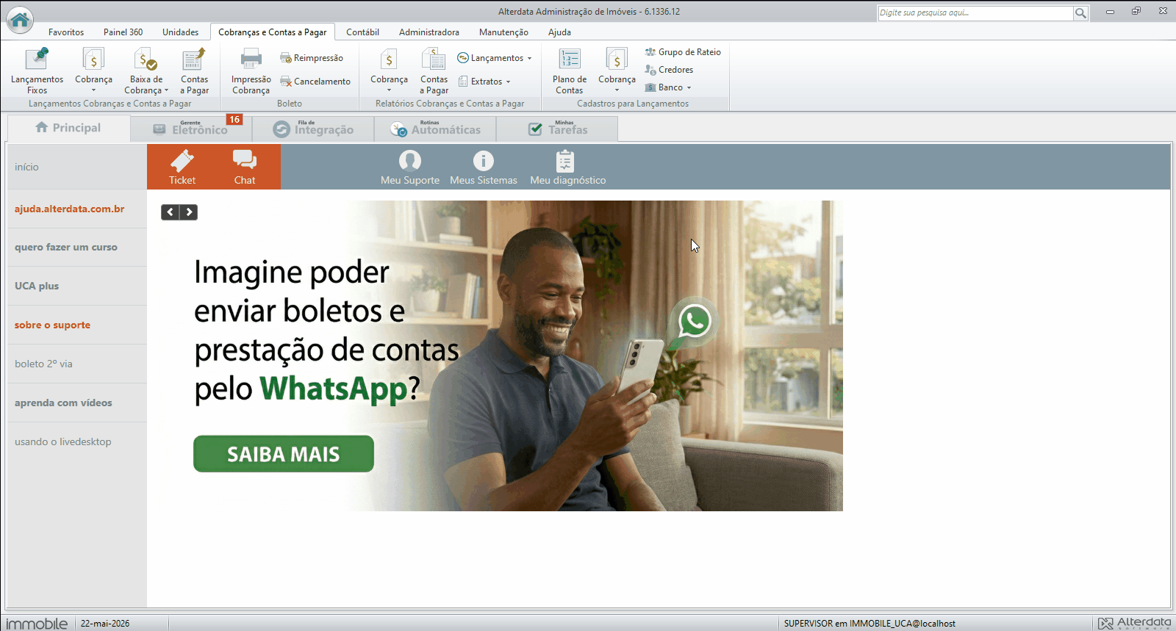Open the Minhas Tarefas tab

point(557,129)
